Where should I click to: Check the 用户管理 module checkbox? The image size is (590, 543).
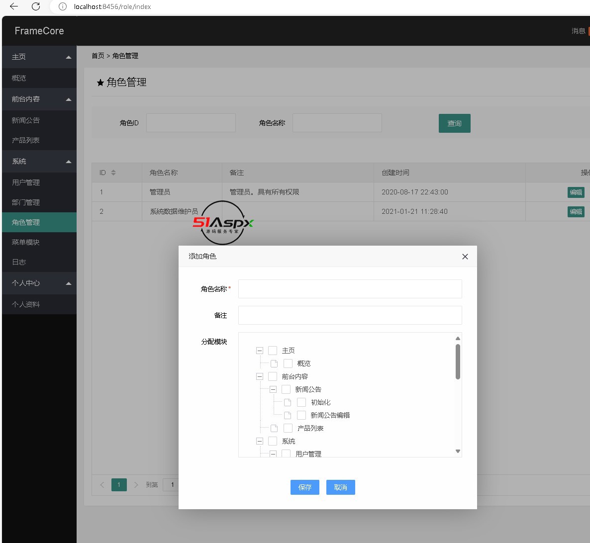pyautogui.click(x=286, y=453)
